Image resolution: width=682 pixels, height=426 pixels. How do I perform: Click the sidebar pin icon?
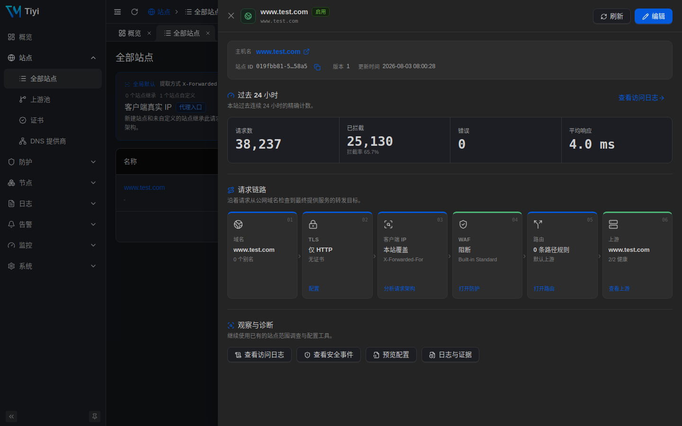click(x=95, y=417)
